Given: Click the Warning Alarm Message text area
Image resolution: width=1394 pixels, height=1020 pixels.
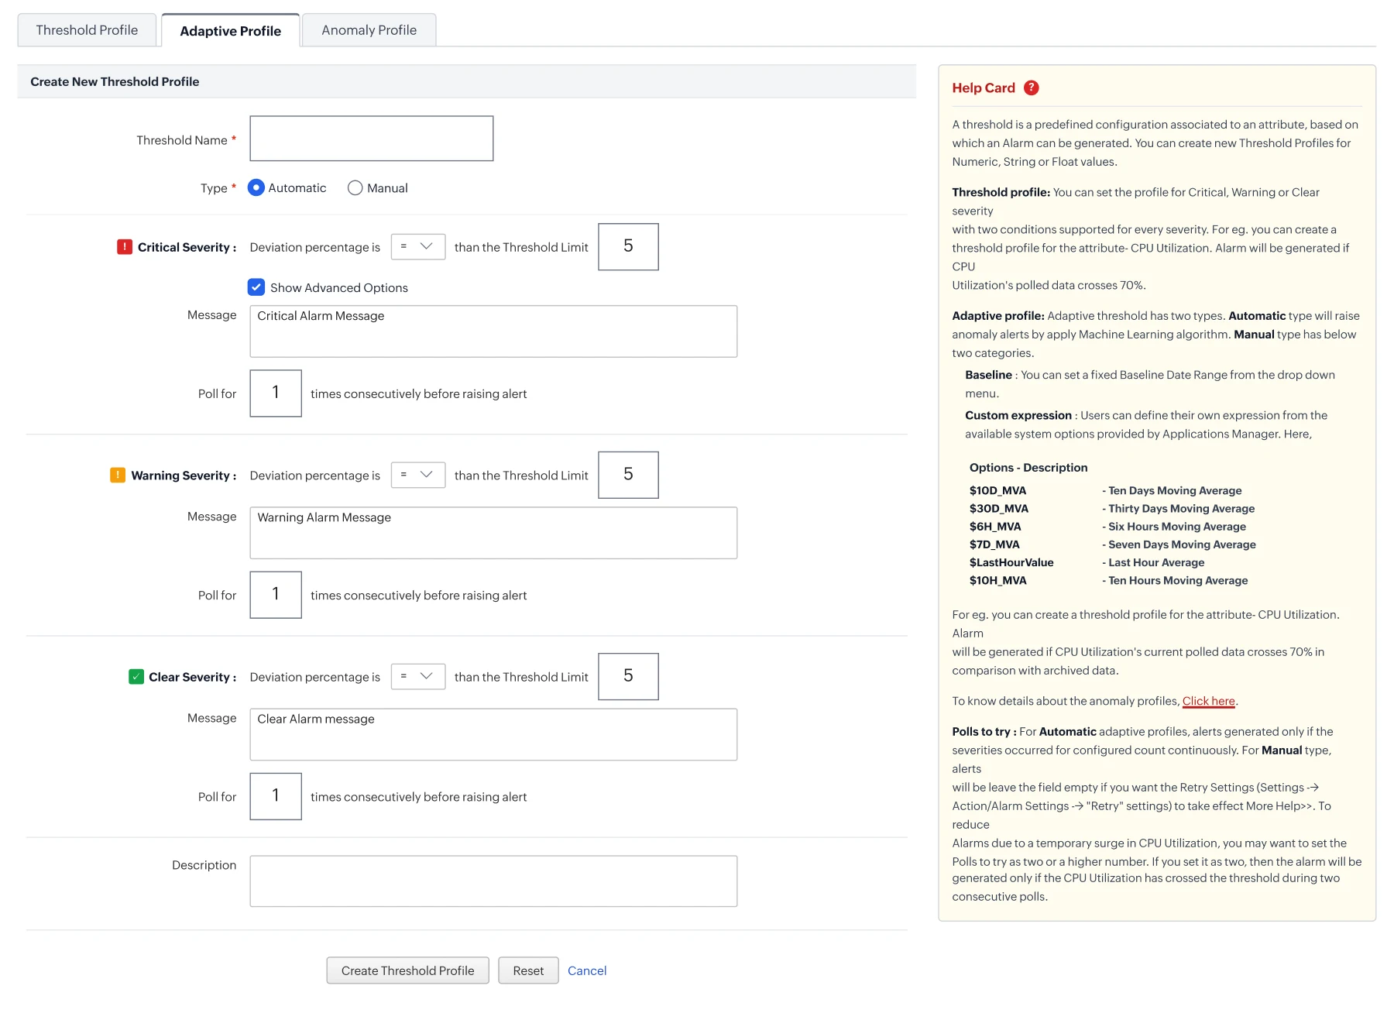Looking at the screenshot, I should pos(493,533).
